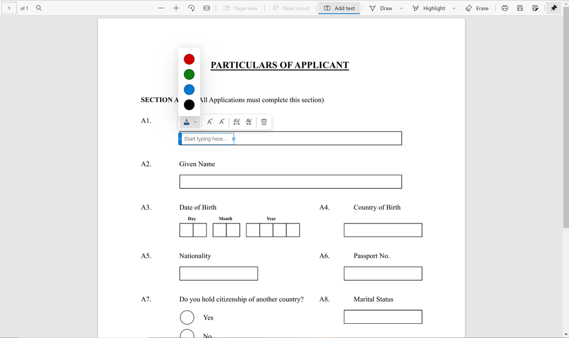
Task: Click the Save as icon
Action: [x=535, y=8]
